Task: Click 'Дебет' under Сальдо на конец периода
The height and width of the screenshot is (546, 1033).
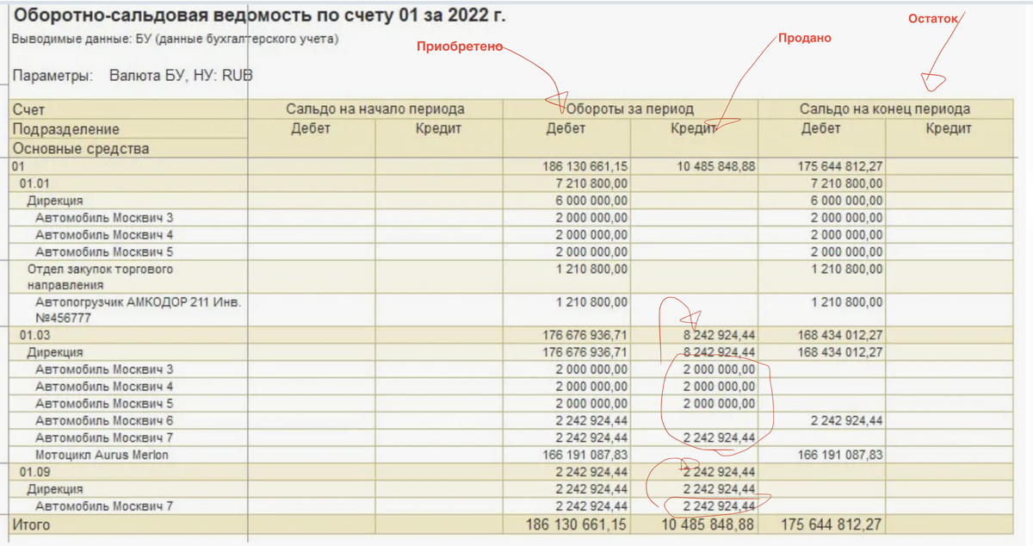Action: tap(821, 129)
